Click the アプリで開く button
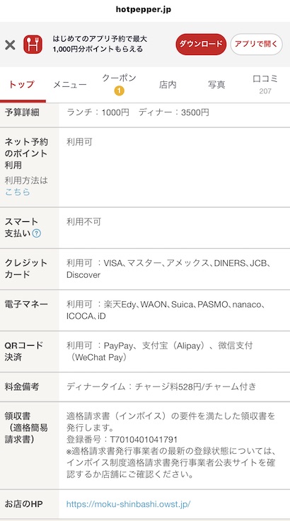The height and width of the screenshot is (521, 290). point(257,45)
